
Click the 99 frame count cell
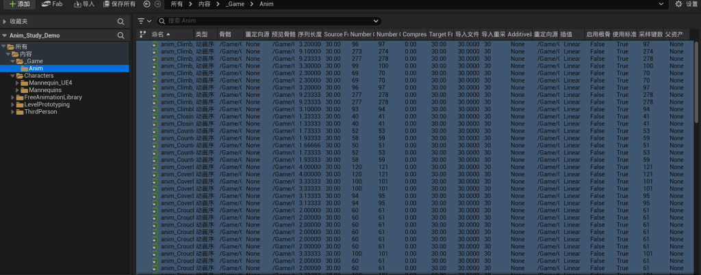pos(355,66)
